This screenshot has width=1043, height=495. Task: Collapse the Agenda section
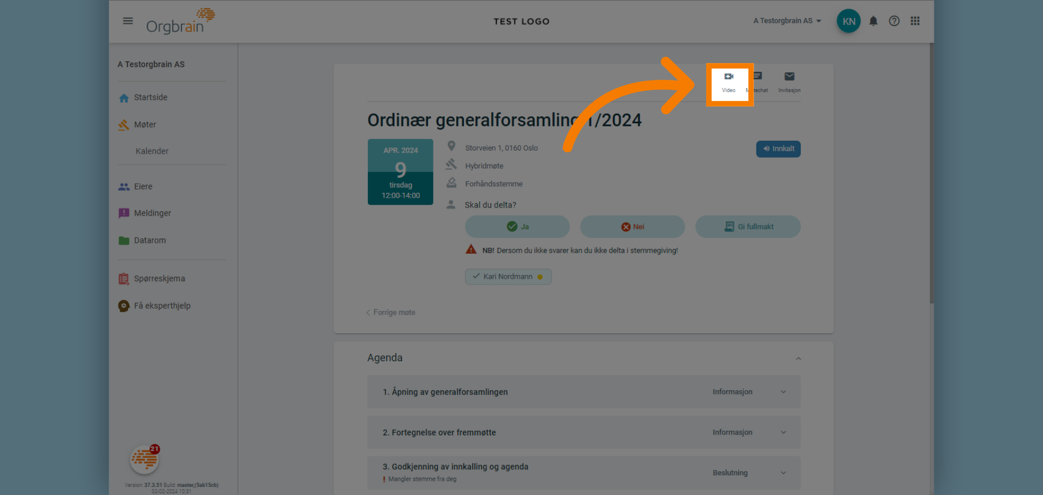point(798,359)
